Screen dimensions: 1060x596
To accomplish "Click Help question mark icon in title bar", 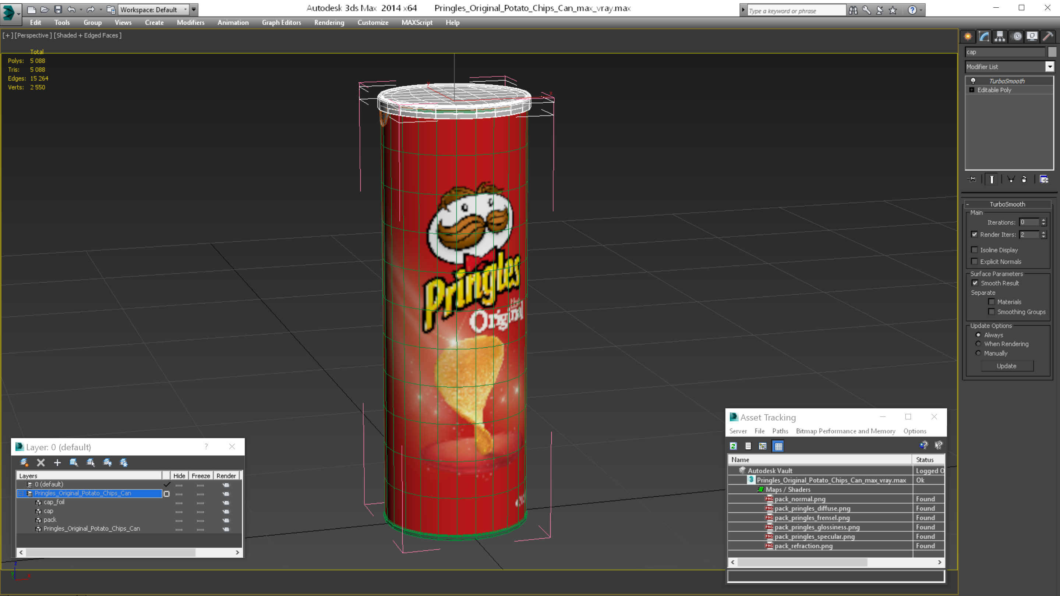I will click(x=912, y=10).
